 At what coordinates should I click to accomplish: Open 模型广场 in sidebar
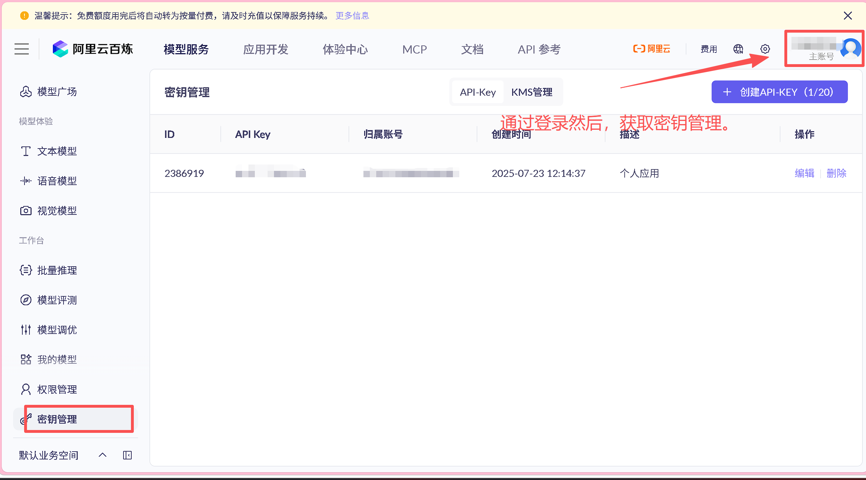coord(57,92)
